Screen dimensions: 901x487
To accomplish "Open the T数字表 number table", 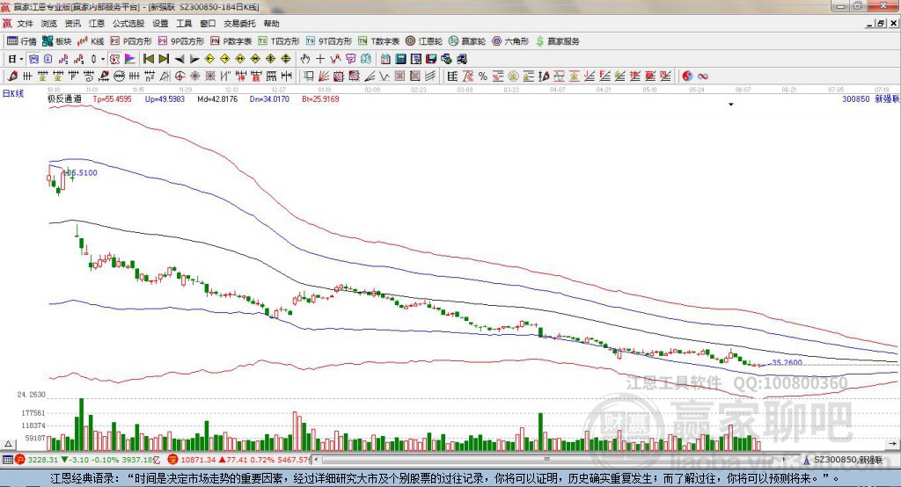I will click(379, 41).
